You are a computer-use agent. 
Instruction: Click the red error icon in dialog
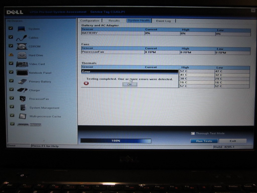86,83
